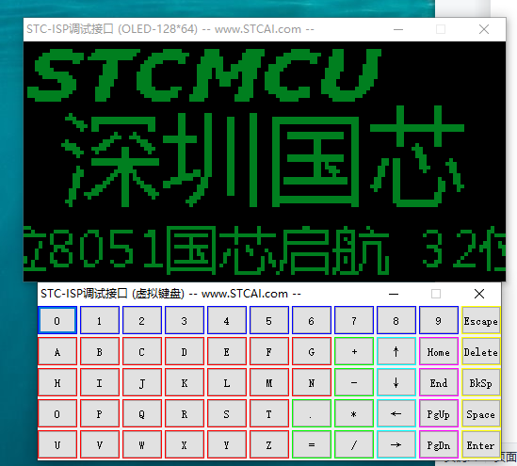The height and width of the screenshot is (466, 517).
Task: Select the letter F key
Action: point(269,352)
